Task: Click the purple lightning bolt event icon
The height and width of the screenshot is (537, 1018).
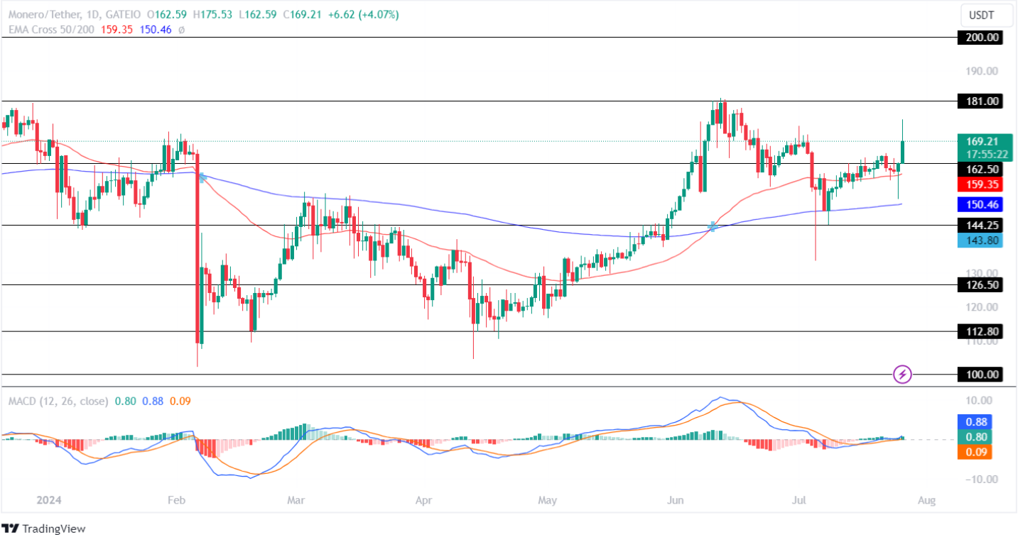Action: pos(902,374)
